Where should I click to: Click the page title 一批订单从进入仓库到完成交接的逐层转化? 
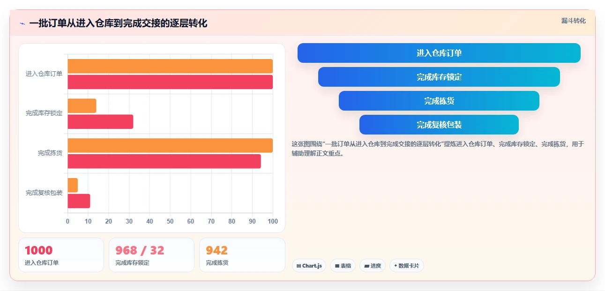click(118, 23)
